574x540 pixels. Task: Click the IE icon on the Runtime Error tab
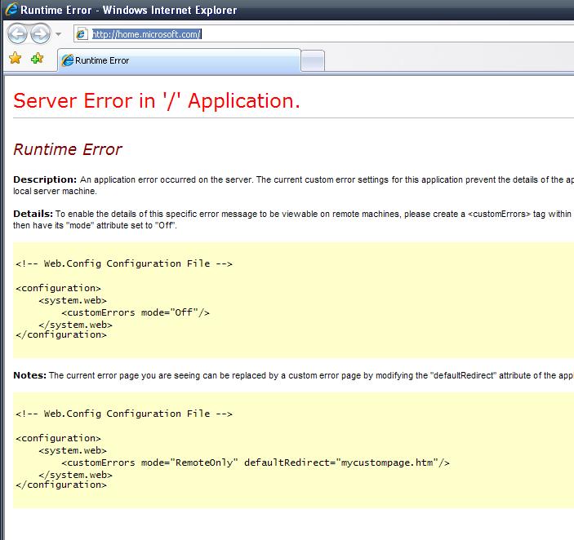pos(68,60)
